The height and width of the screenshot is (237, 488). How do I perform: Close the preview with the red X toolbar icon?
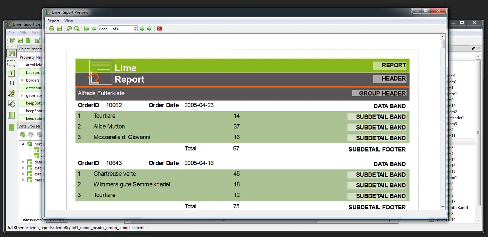(159, 29)
